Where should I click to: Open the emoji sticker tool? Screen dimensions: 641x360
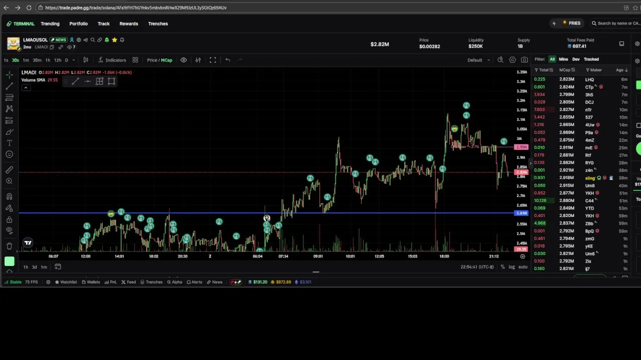[9, 154]
